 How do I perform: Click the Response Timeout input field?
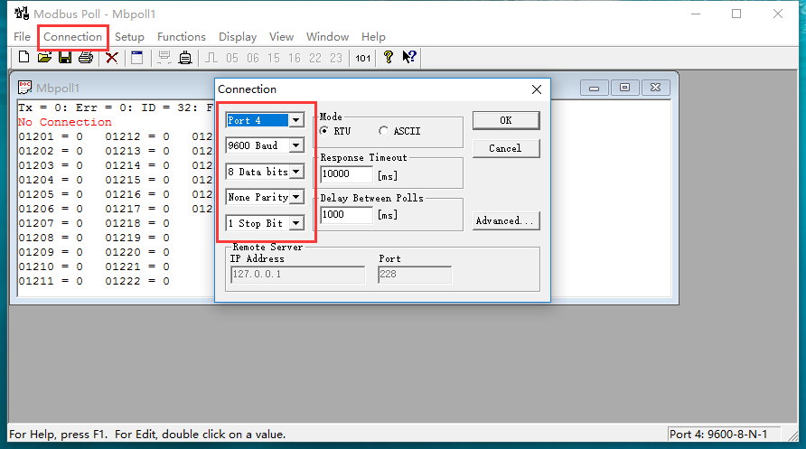pos(346,174)
